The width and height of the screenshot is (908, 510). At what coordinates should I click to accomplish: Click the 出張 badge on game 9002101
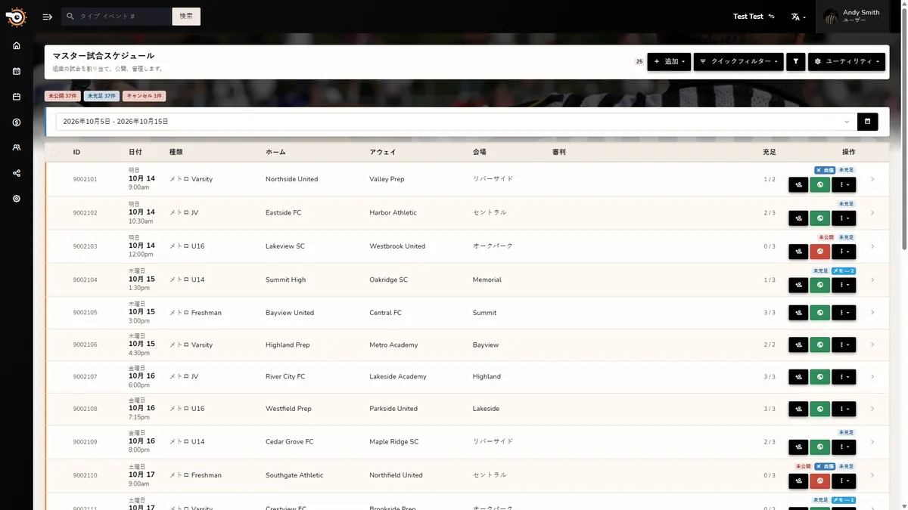coord(825,170)
